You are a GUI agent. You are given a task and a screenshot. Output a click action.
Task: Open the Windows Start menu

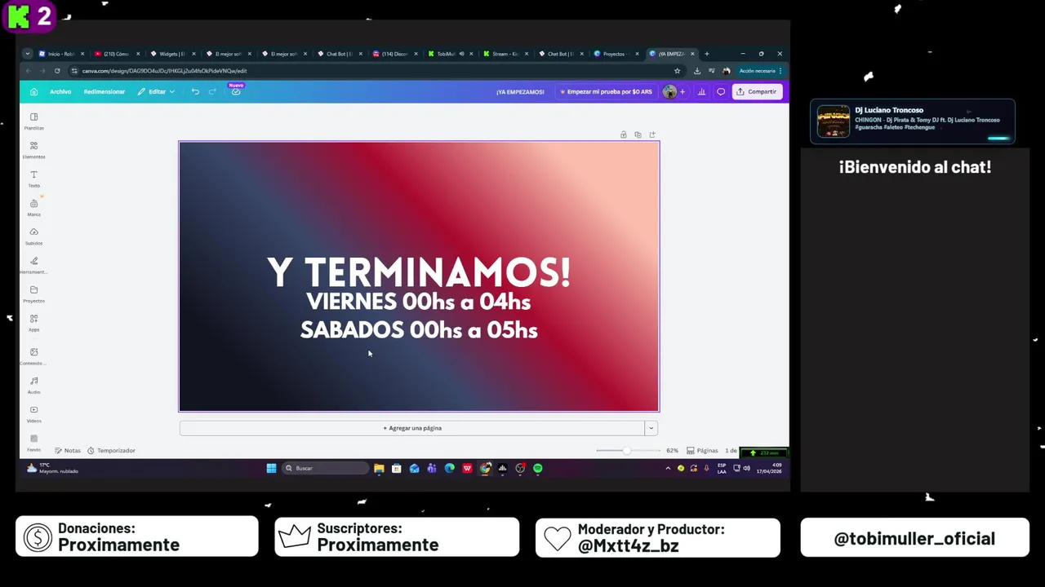271,468
